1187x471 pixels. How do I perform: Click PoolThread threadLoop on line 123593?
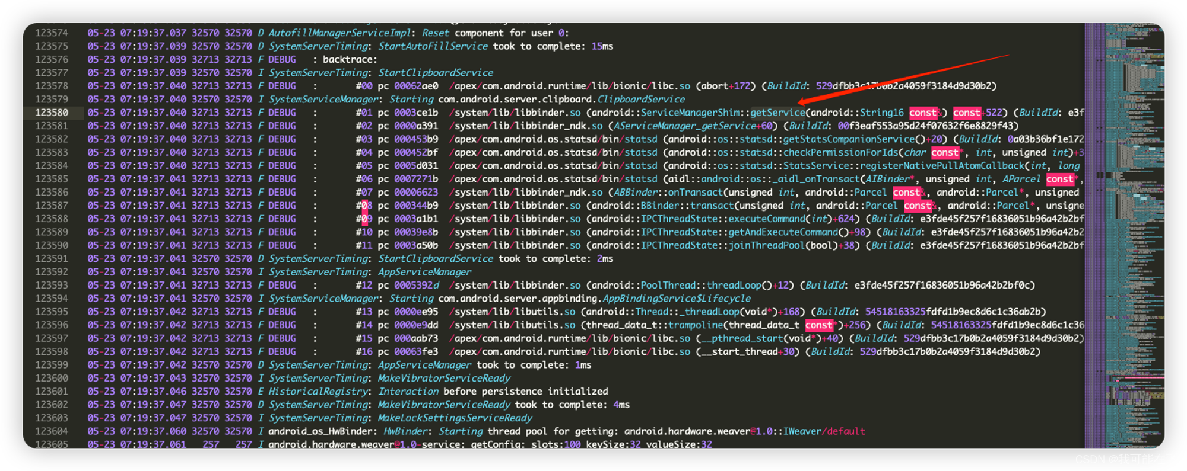pos(701,286)
